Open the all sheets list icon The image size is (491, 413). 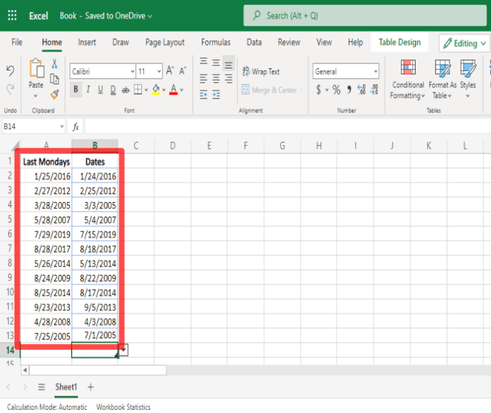42,387
